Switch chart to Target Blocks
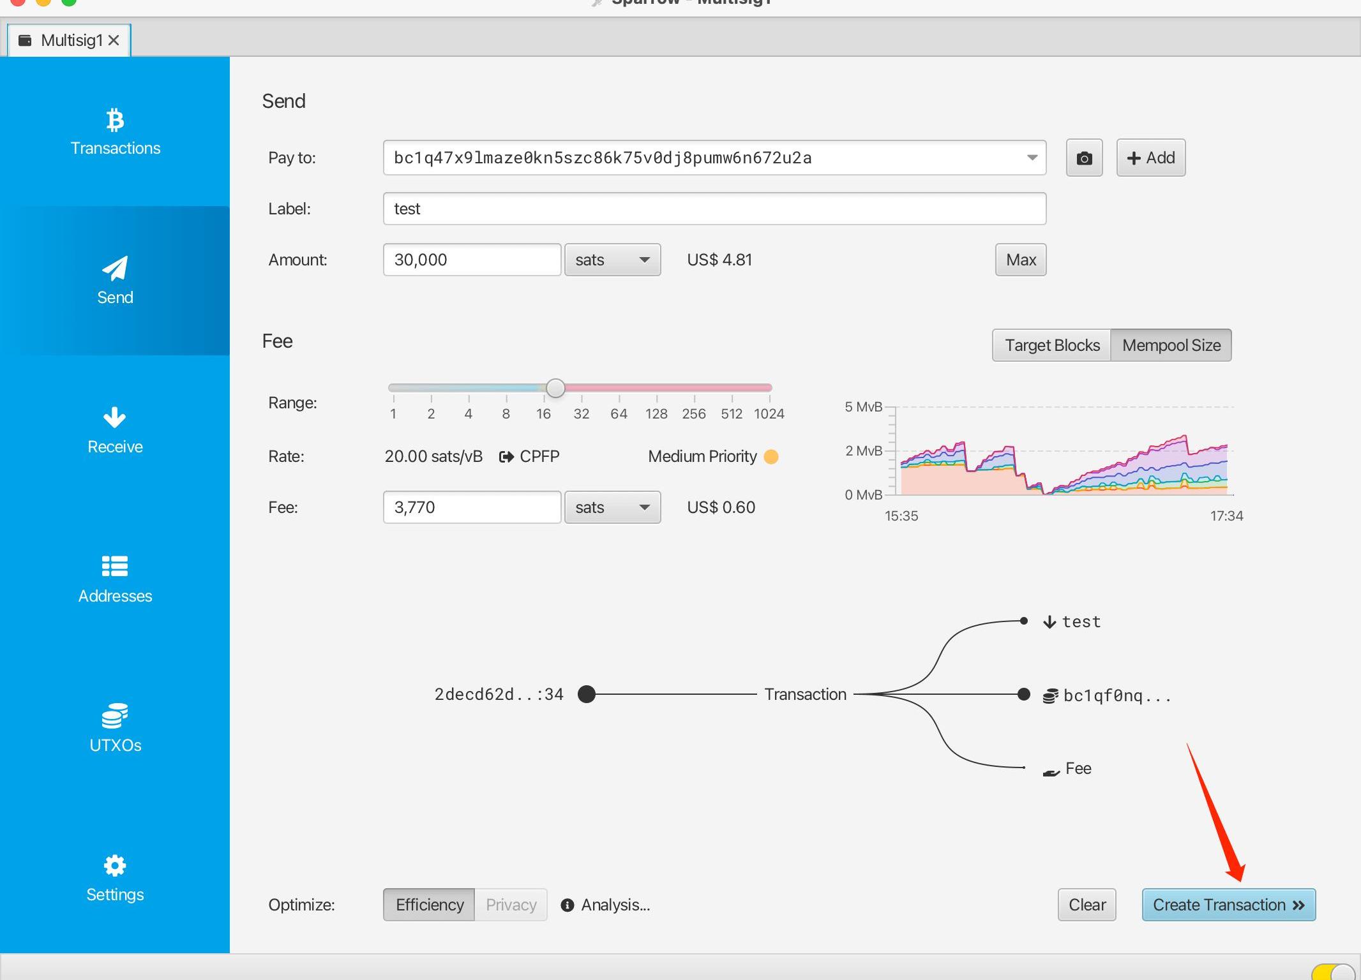Viewport: 1361px width, 980px height. click(x=1051, y=345)
